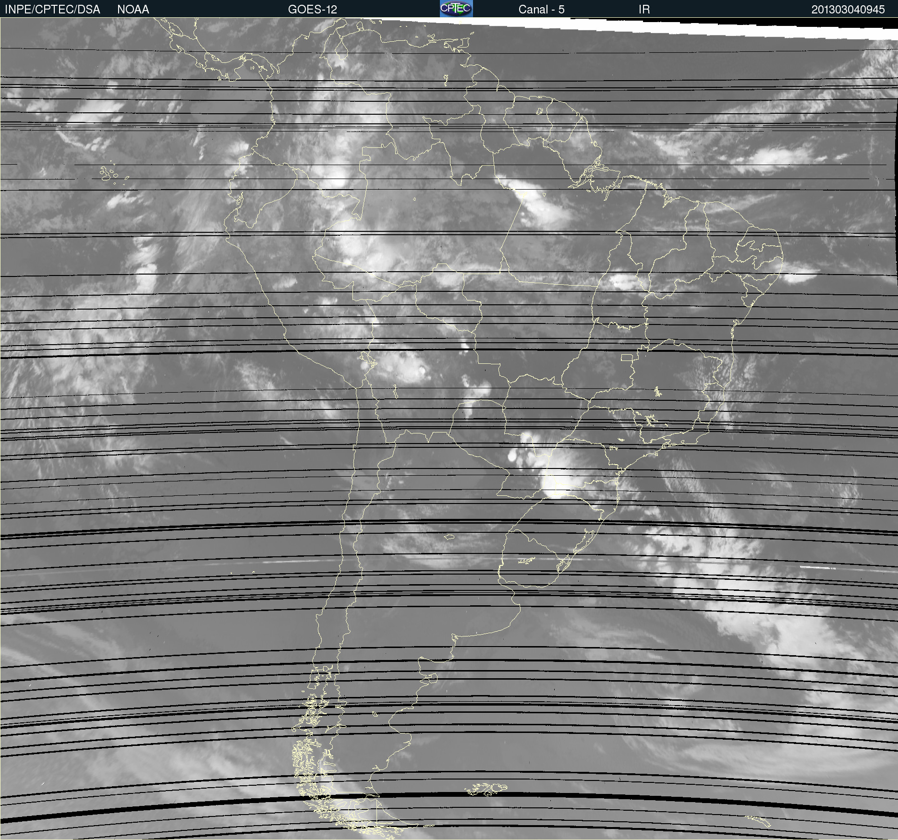898x840 pixels.
Task: Select the Canal - 5 label
Action: click(x=541, y=10)
